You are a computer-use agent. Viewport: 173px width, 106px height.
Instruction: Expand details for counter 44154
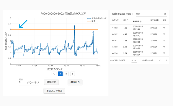tap(164, 53)
